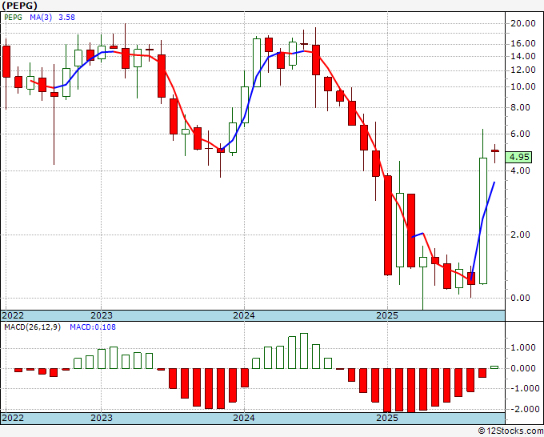The height and width of the screenshot is (437, 544).
Task: Click the MACD(26,12,9) indicator label
Action: [x=32, y=327]
